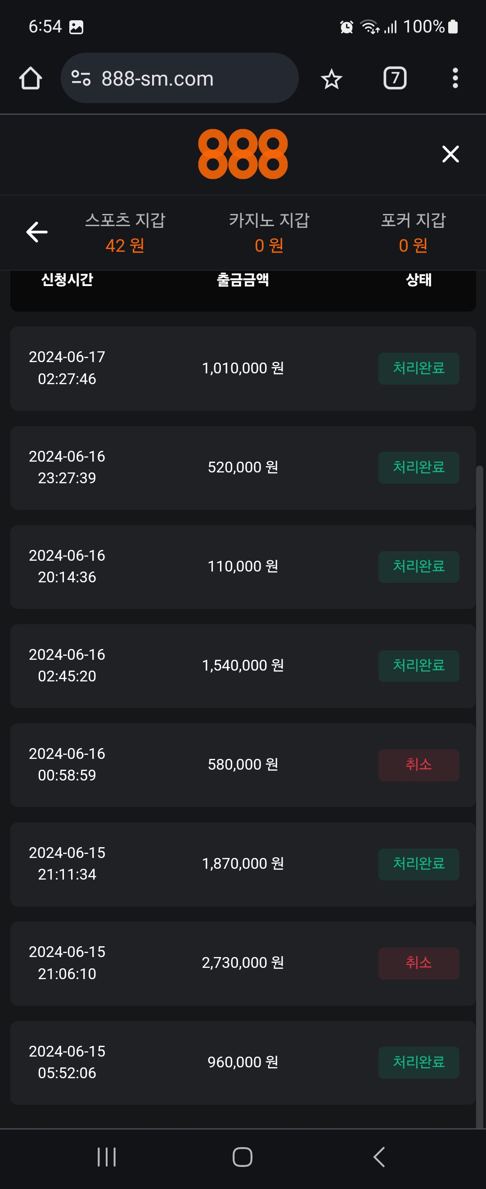
Task: Bookmark this page with the star icon
Action: [x=331, y=79]
